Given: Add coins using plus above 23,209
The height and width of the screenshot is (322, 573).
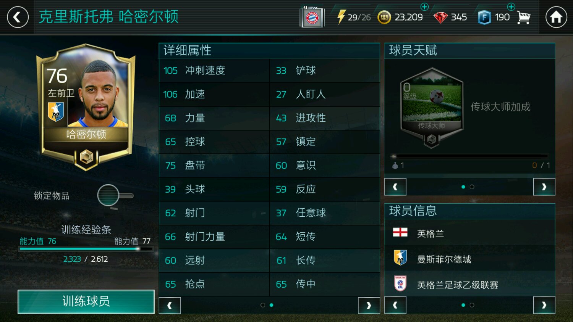Looking at the screenshot, I should coord(424,7).
